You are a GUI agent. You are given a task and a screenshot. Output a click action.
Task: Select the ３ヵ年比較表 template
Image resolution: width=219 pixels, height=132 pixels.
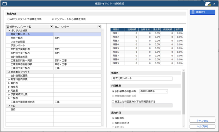(x=53, y=42)
